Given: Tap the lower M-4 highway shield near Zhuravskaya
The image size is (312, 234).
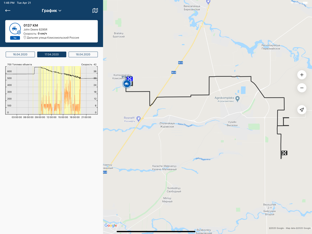Looking at the screenshot, I should tap(173, 72).
